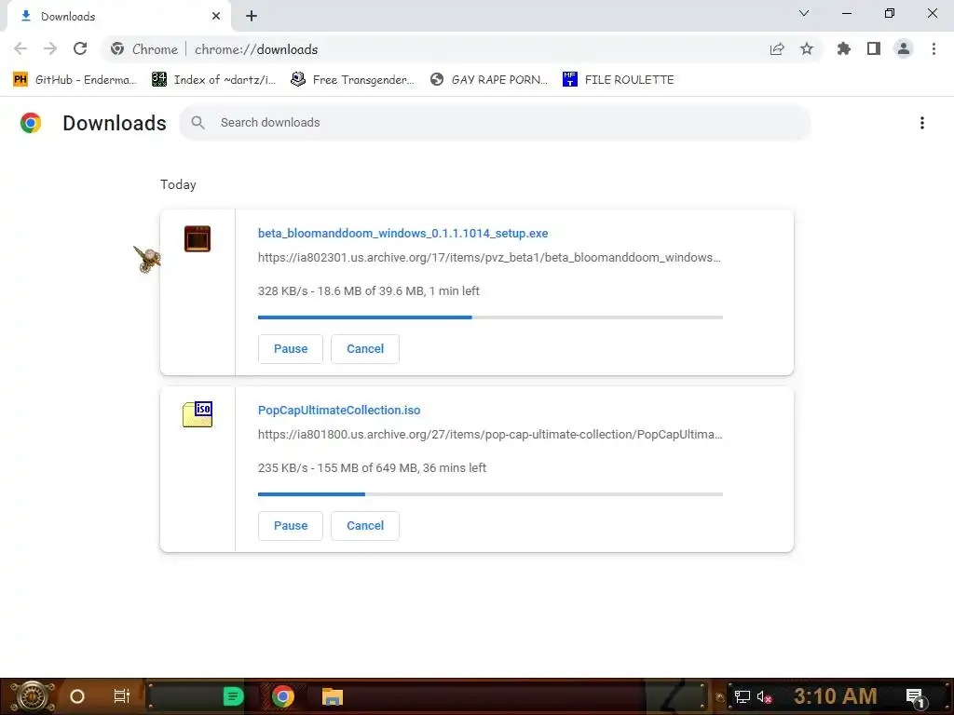Open the GitHub - Enderma... bookmark
The image size is (954, 715).
pos(75,80)
